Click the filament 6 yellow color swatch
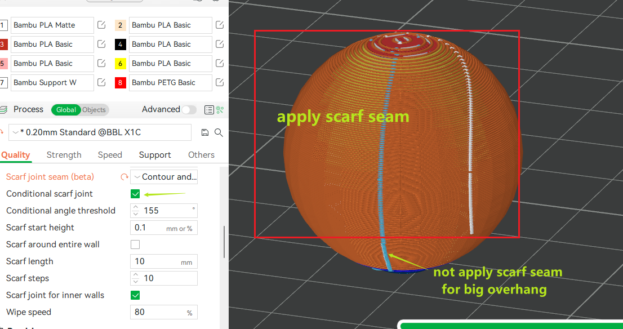 pos(121,63)
